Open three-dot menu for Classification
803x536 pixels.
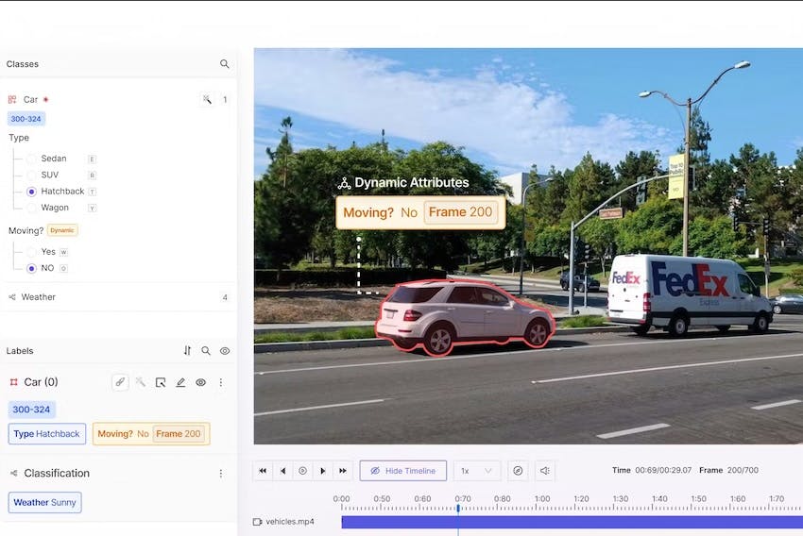221,474
